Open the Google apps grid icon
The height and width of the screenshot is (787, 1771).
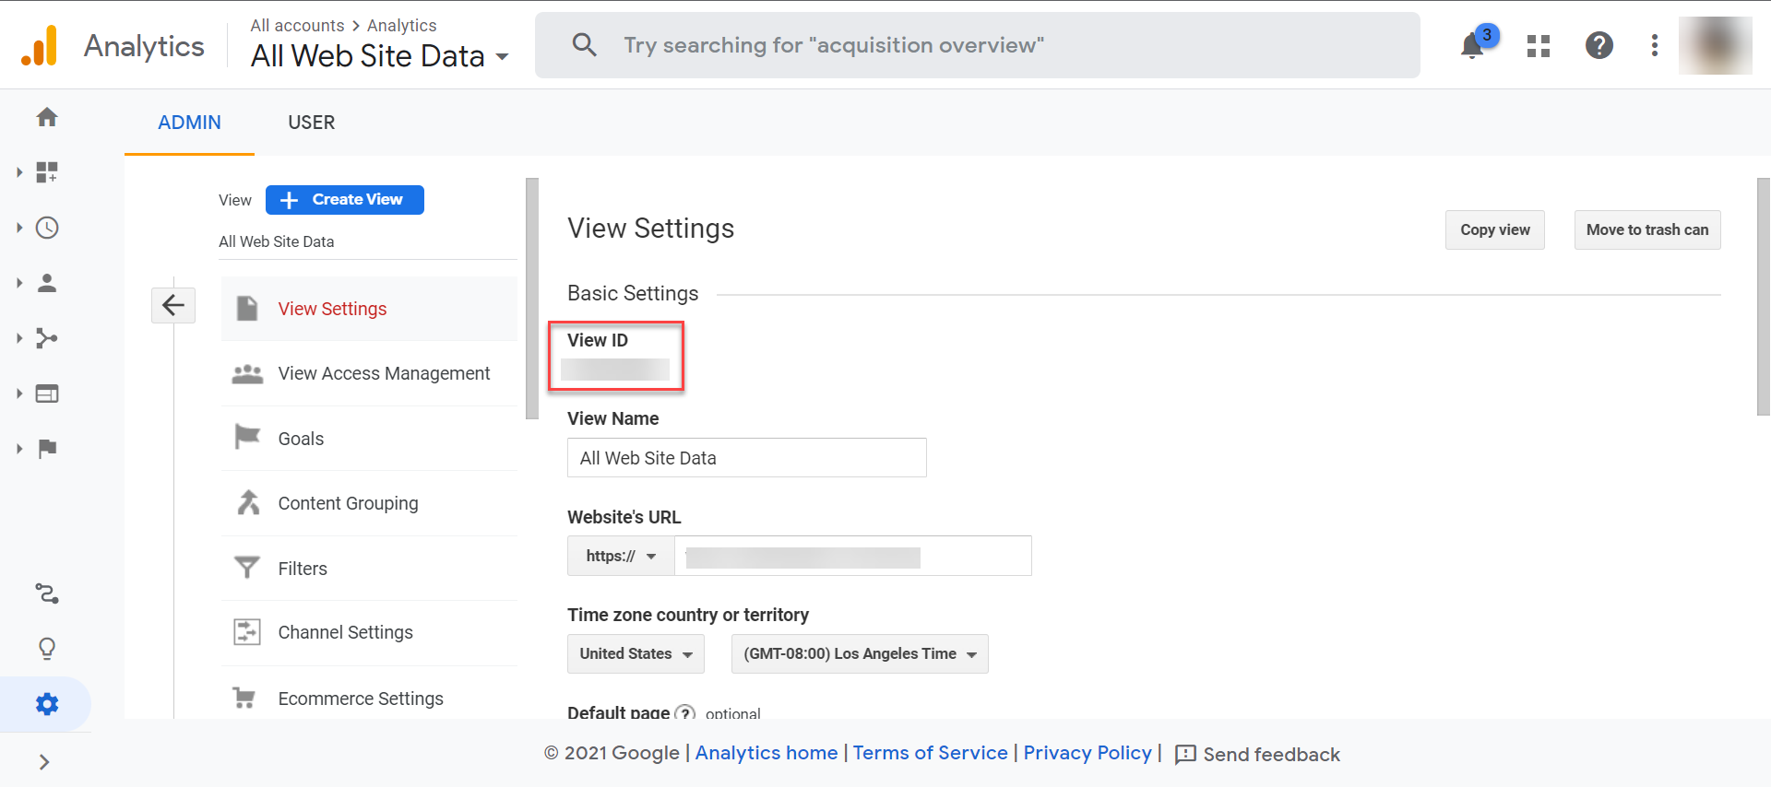click(1539, 45)
